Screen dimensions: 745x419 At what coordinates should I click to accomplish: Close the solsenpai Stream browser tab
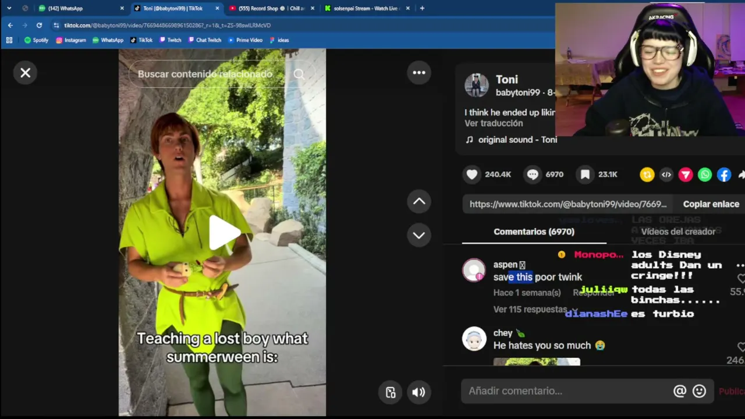(407, 8)
